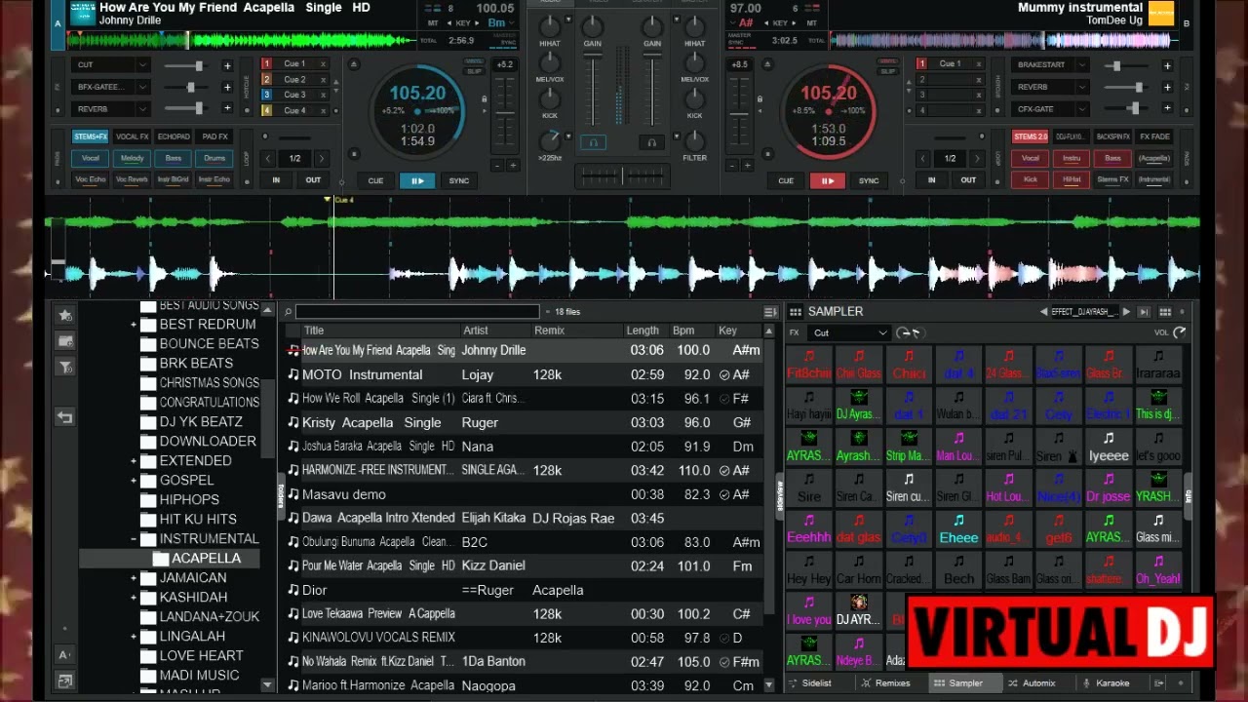Click the left deck play/pause button
This screenshot has width=1248, height=702.
pos(417,180)
